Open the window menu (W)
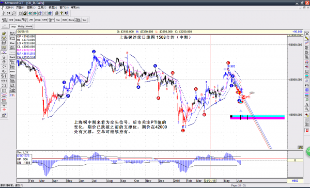This screenshot has width=310, height=188. 64,8
